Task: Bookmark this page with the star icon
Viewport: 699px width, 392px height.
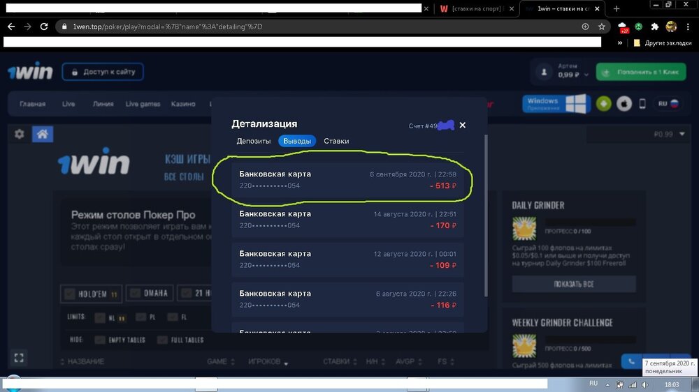Action: [x=602, y=27]
